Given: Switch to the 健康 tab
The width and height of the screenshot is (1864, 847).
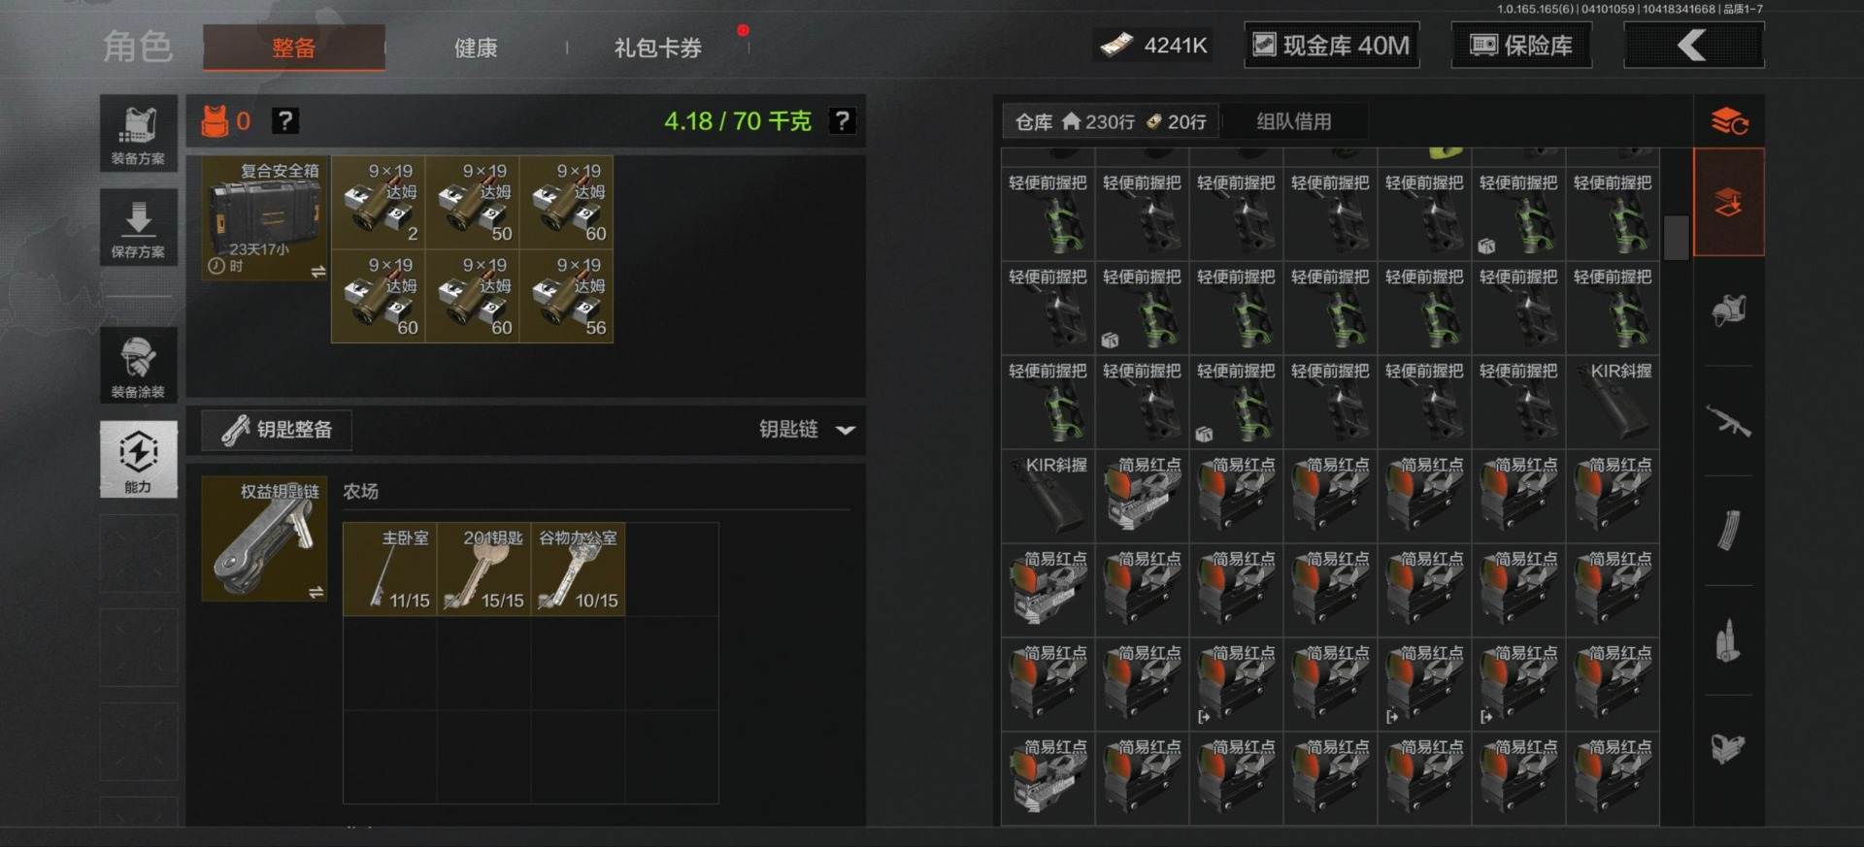Looking at the screenshot, I should [x=476, y=48].
